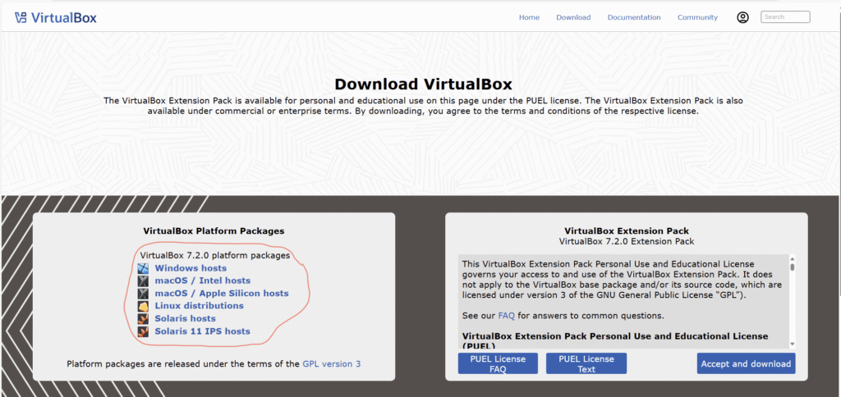View the PUEL License Text button
This screenshot has width=841, height=397.
coord(586,363)
